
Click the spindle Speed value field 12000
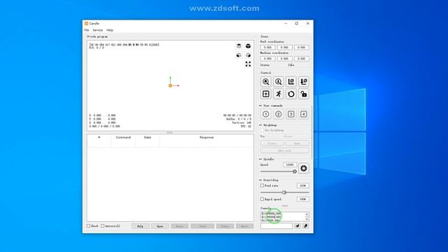tap(290, 165)
